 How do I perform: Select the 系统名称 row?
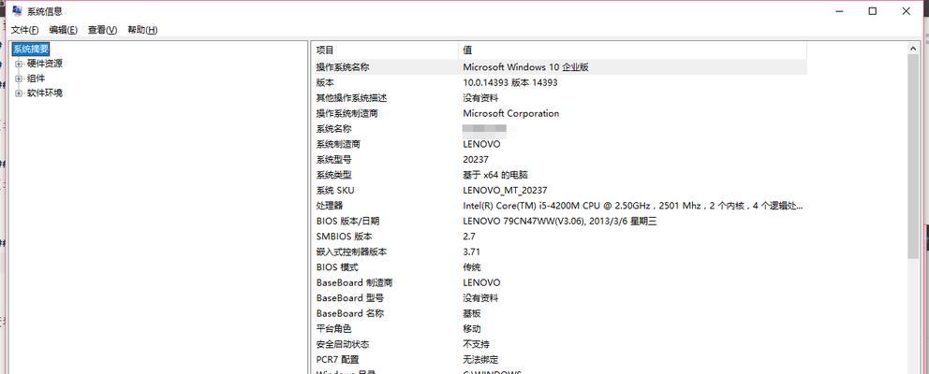click(x=559, y=129)
